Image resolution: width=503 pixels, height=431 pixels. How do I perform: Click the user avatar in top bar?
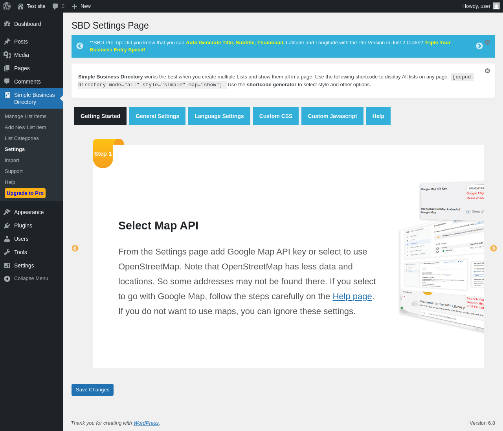pyautogui.click(x=496, y=6)
